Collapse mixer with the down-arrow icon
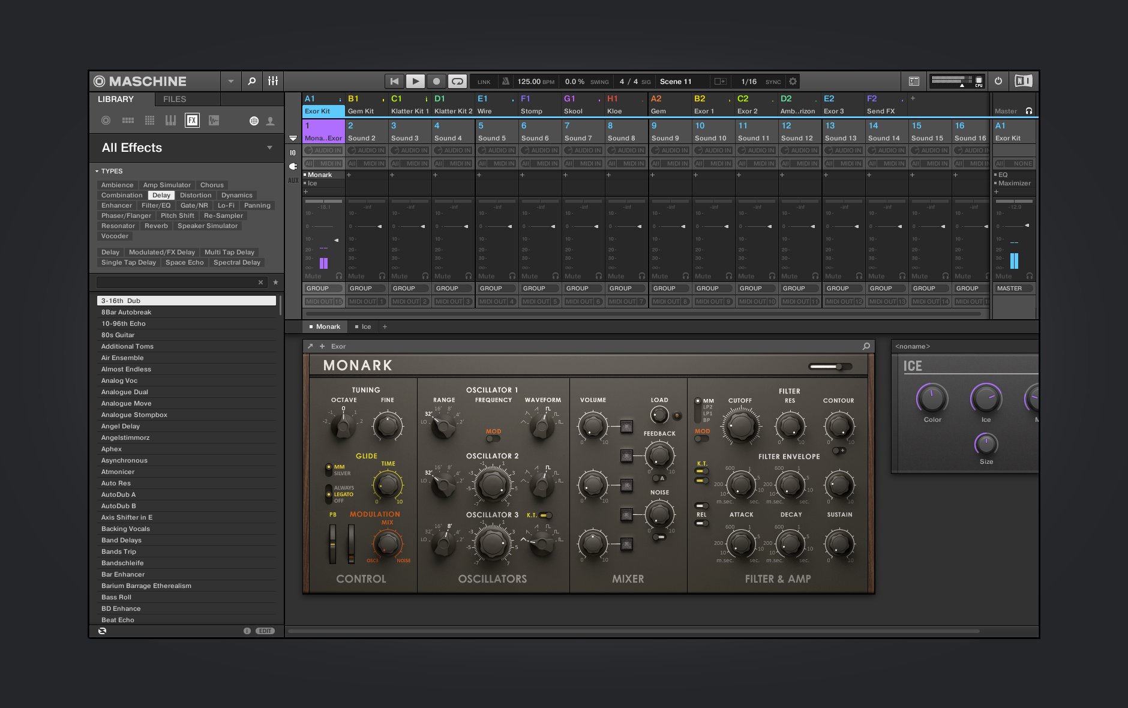 pyautogui.click(x=293, y=139)
